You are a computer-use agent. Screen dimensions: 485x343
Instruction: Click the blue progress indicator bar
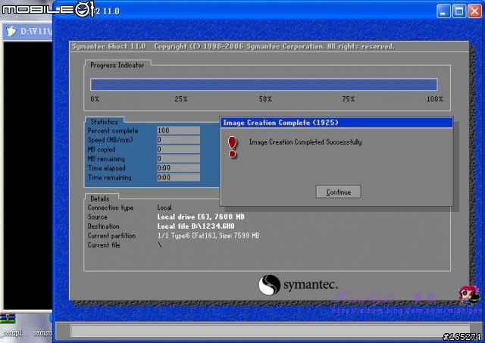click(x=264, y=84)
